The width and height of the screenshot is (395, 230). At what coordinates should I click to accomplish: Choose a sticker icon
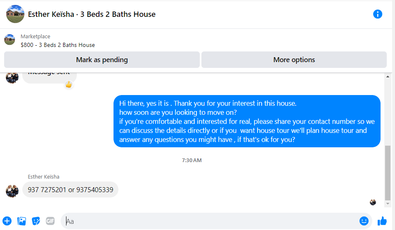[36, 221]
